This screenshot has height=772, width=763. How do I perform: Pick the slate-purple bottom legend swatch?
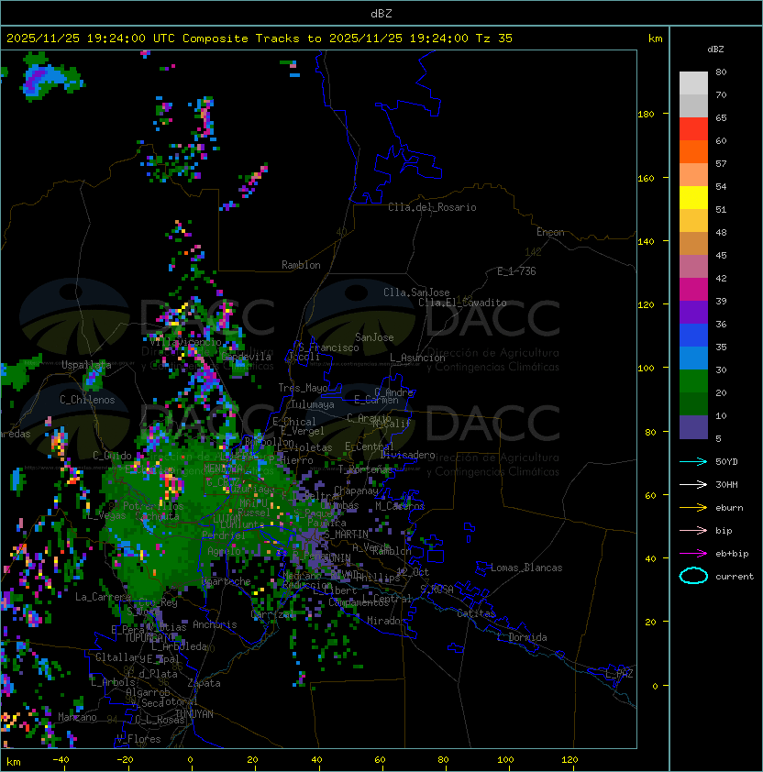click(x=693, y=427)
